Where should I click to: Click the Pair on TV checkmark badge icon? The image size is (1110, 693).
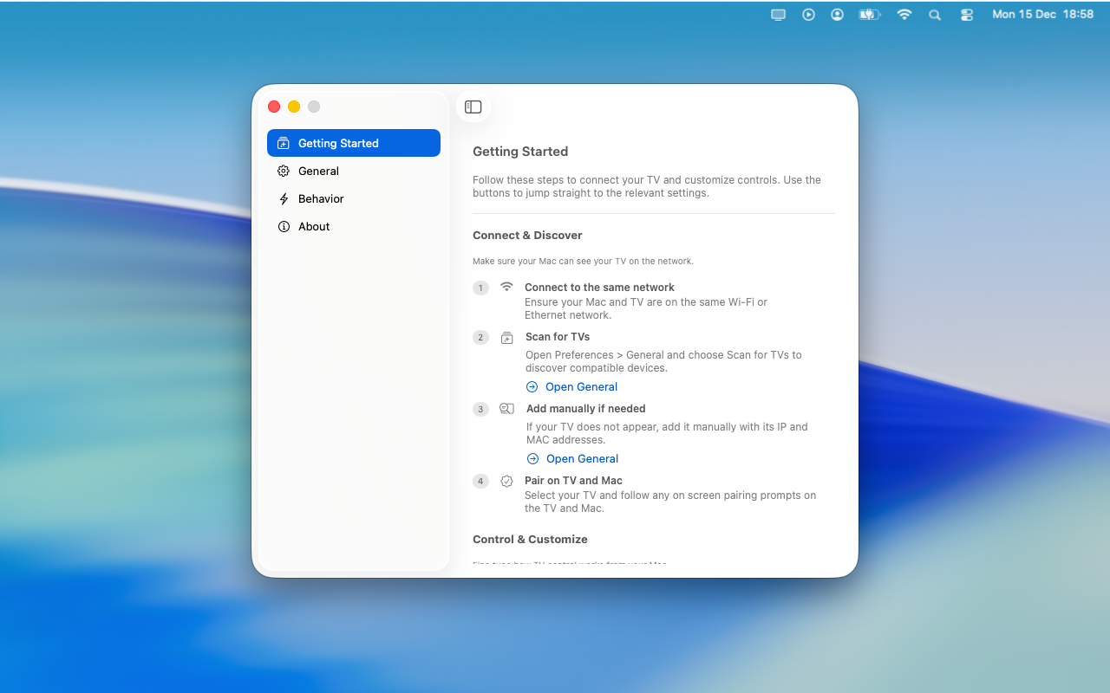[506, 481]
